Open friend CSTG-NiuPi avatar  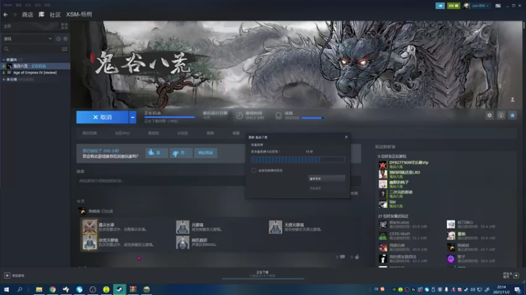(383, 236)
